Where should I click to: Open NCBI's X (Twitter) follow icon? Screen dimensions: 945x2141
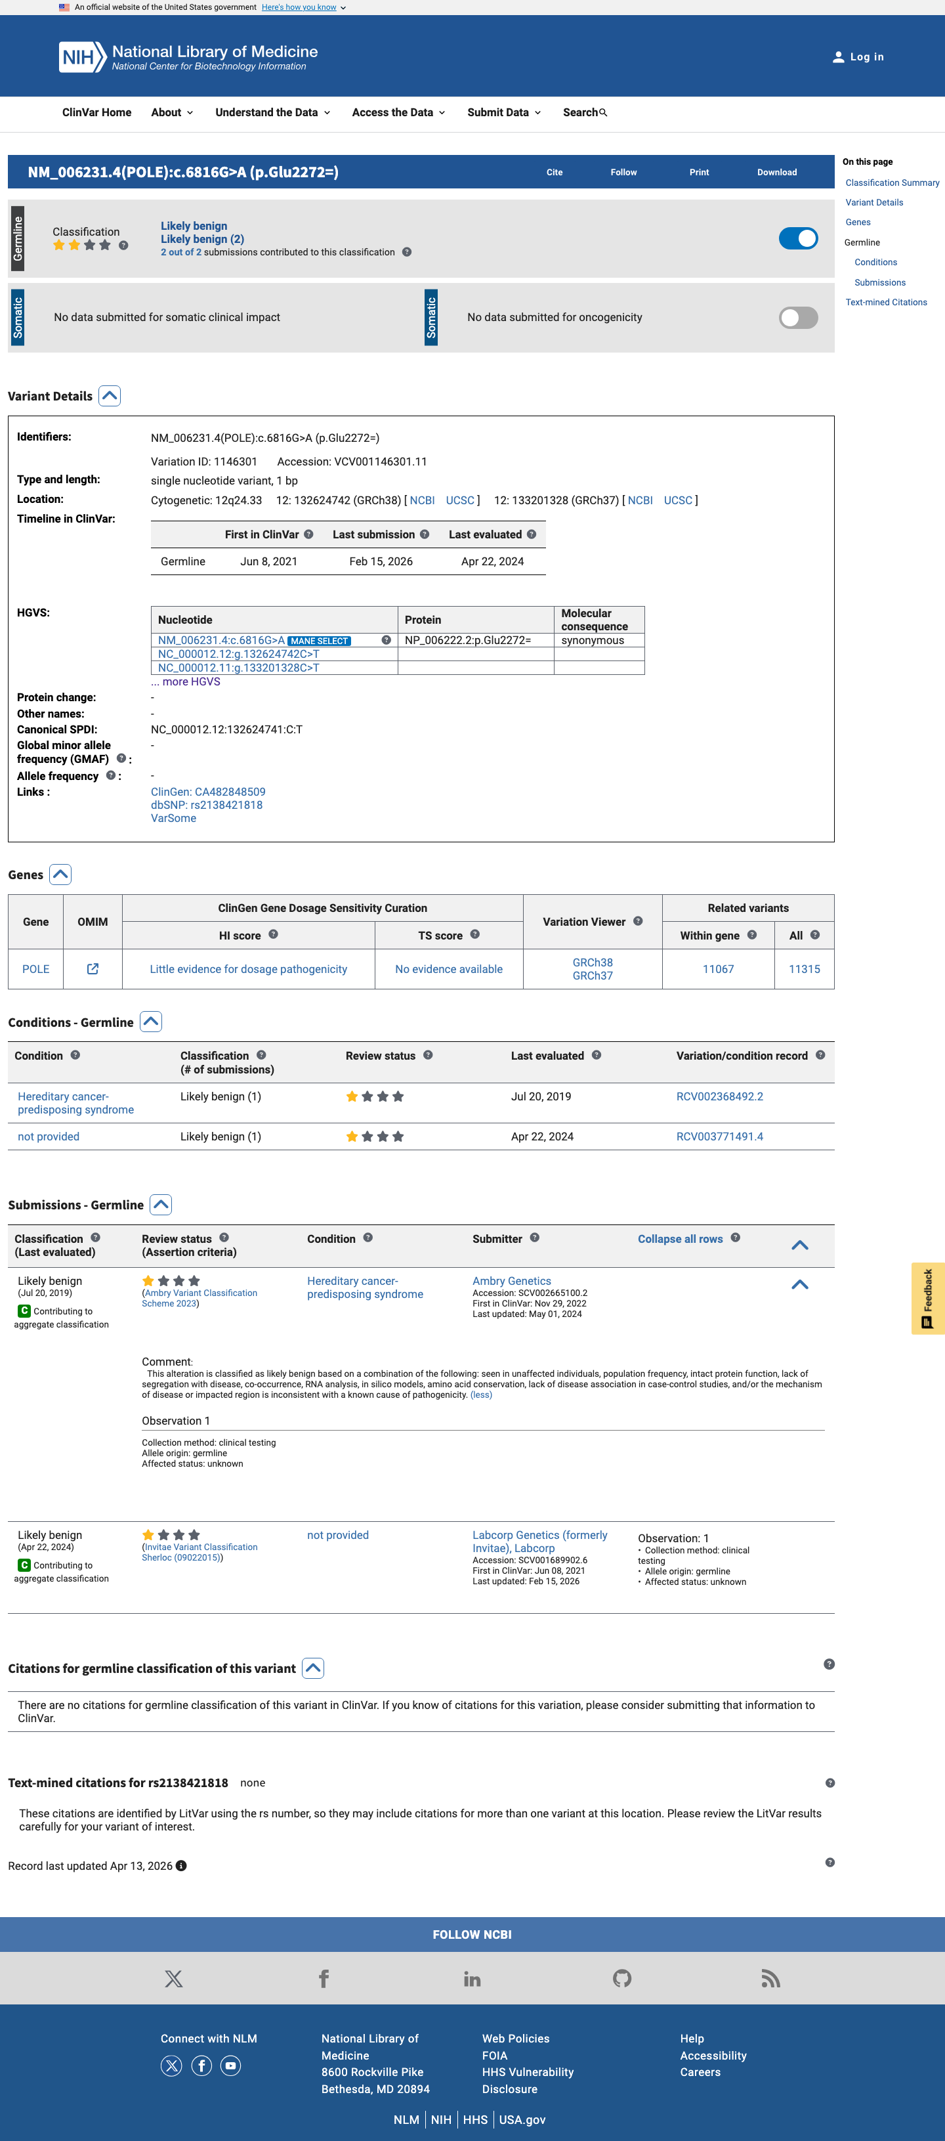coord(173,1979)
